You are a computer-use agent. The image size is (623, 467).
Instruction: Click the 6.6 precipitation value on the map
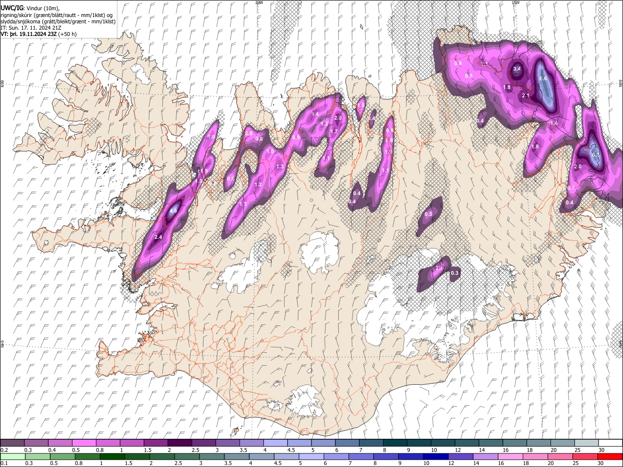[544, 78]
